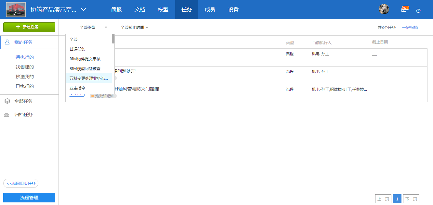
Task: Select BIM构件提交审核 option
Action: tap(85, 59)
